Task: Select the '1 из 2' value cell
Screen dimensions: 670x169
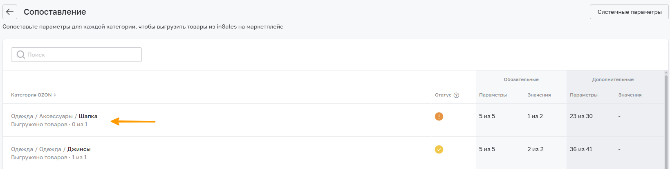Action: (535, 116)
